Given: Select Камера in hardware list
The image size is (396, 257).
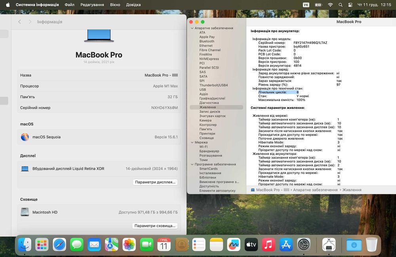Looking at the screenshot, I should 205,120.
